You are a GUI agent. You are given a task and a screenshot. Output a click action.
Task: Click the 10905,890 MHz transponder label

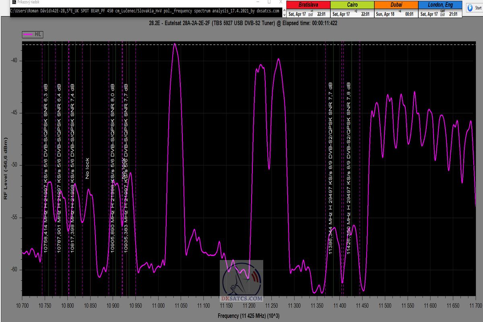[113, 168]
